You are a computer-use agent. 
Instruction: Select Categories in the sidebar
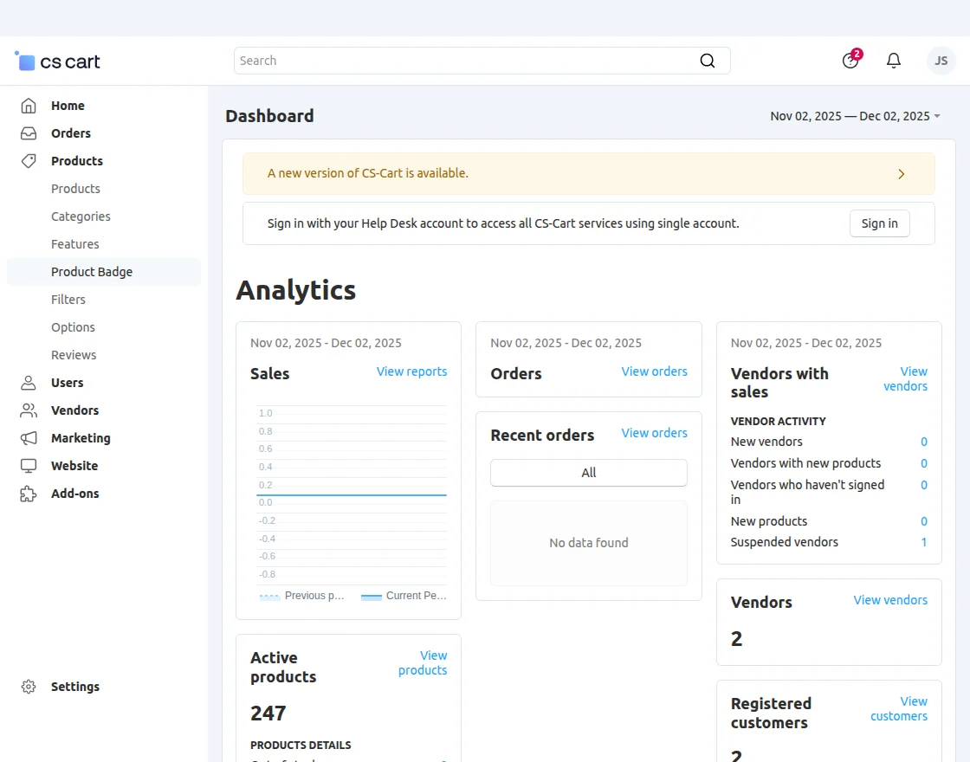click(81, 216)
